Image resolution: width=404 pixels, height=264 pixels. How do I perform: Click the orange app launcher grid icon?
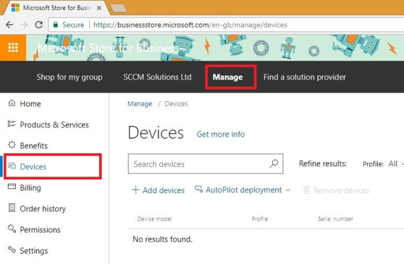coord(12,47)
